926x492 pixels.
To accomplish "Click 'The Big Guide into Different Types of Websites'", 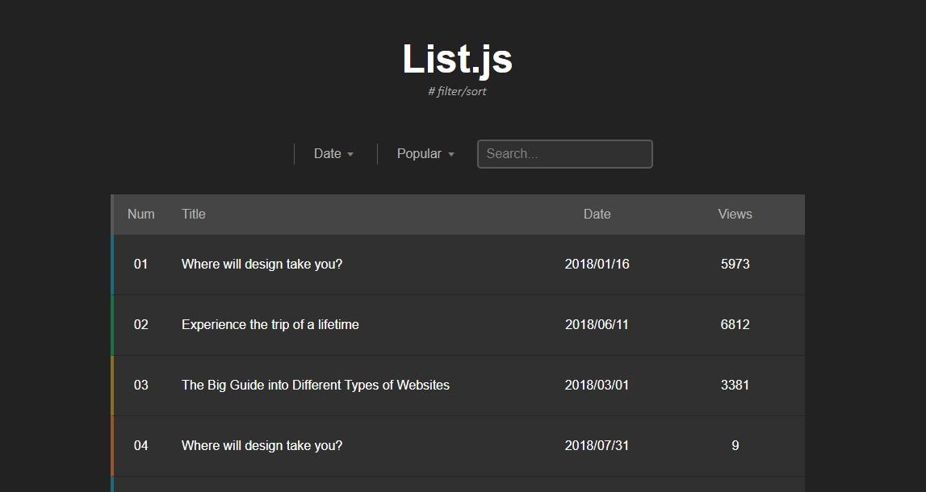I will 316,385.
